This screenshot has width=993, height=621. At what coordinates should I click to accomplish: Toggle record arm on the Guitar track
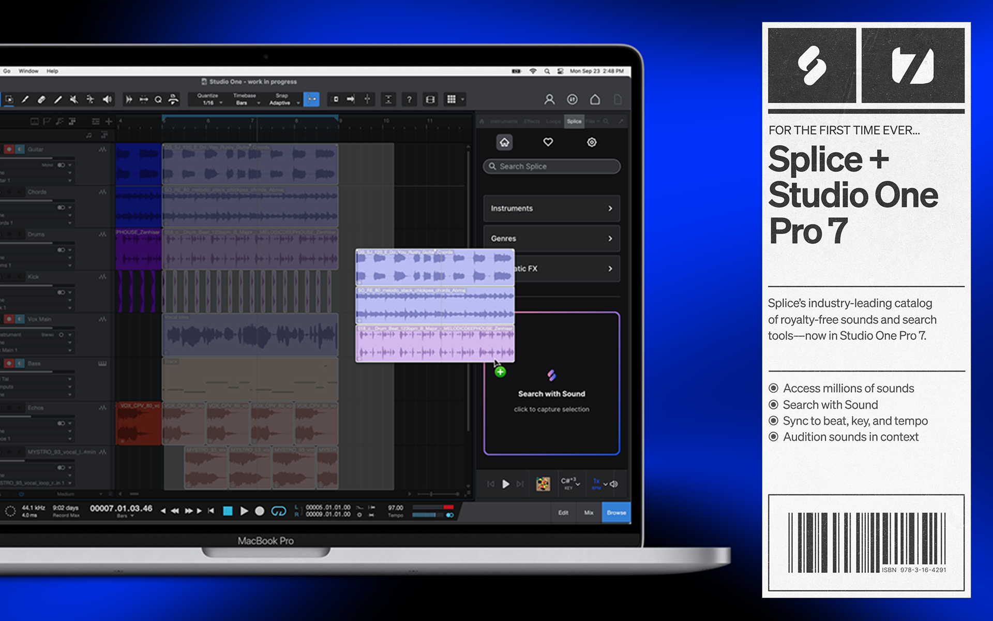[9, 150]
